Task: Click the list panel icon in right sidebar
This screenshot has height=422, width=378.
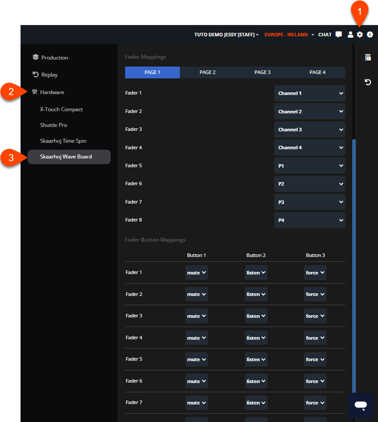Action: [x=368, y=57]
